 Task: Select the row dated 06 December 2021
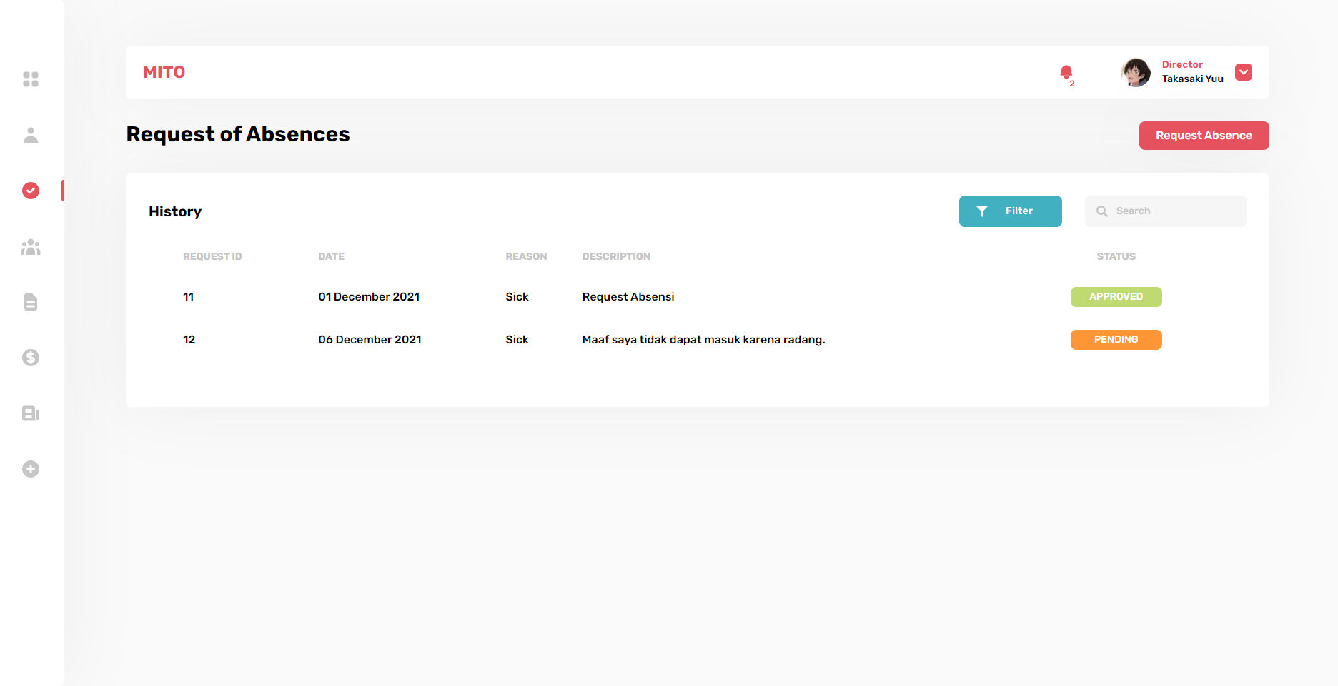(370, 340)
